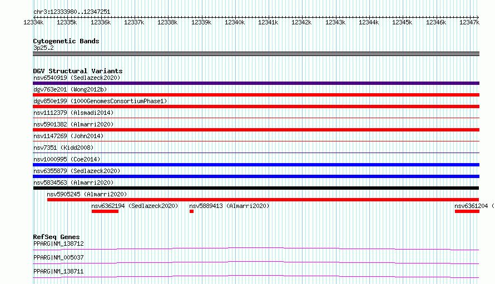Viewport: 495px width, 284px height.
Task: Click the red nsv5901382 variant bar
Action: pyautogui.click(x=256, y=130)
